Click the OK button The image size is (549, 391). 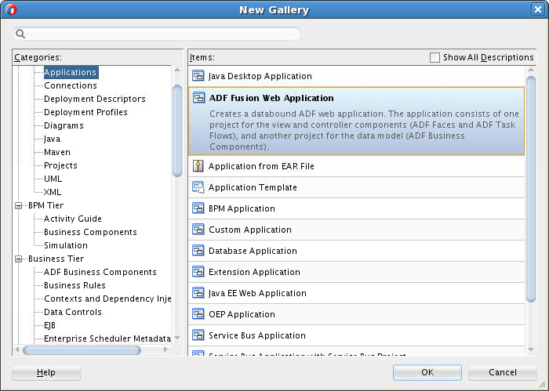(427, 372)
